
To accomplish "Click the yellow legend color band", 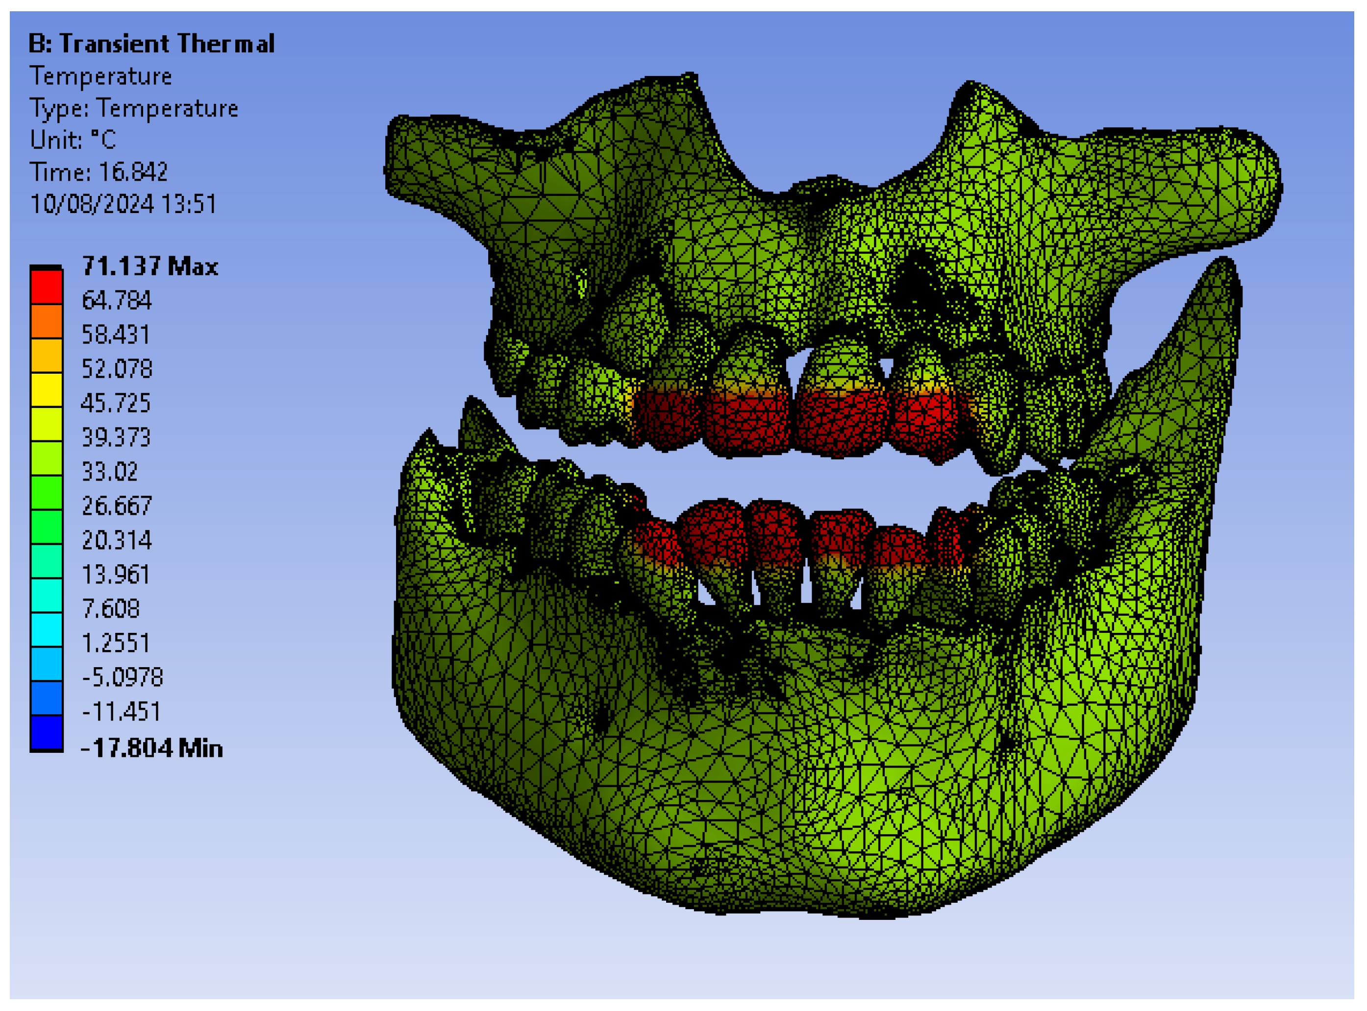I will [47, 389].
